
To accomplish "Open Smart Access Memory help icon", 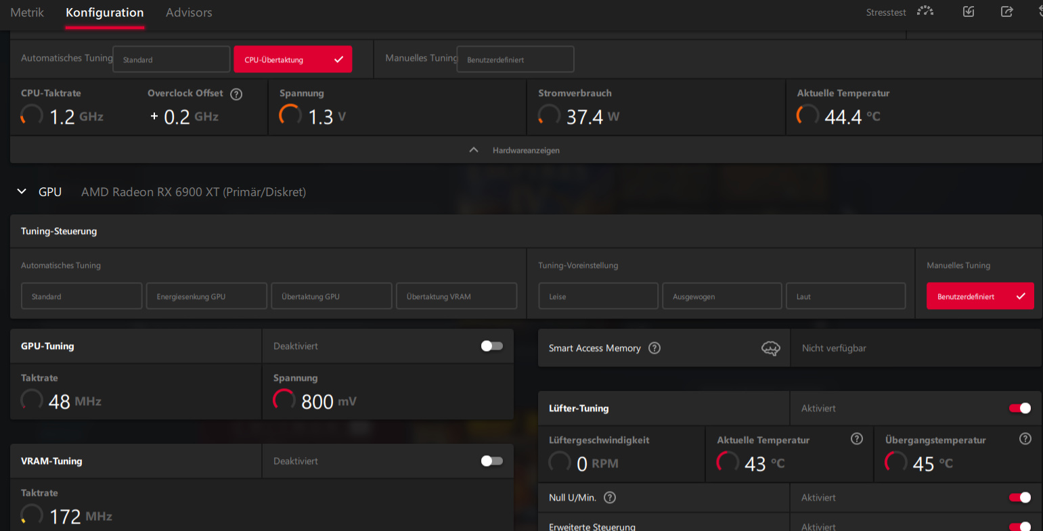I will click(x=654, y=348).
